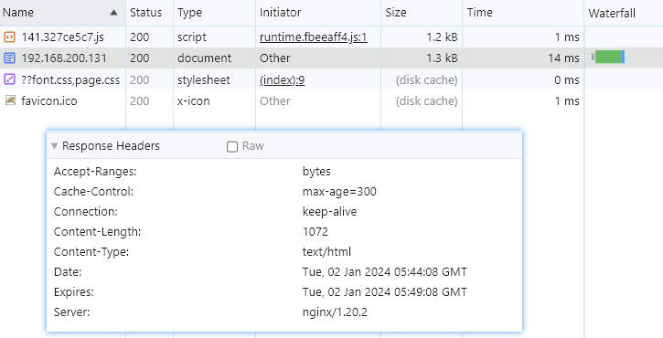Click the image icon beside favicon.ico

tap(10, 100)
